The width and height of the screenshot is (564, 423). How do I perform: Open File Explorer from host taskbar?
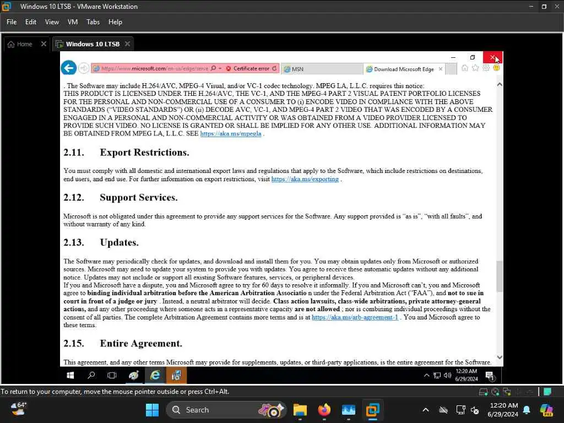[300, 410]
